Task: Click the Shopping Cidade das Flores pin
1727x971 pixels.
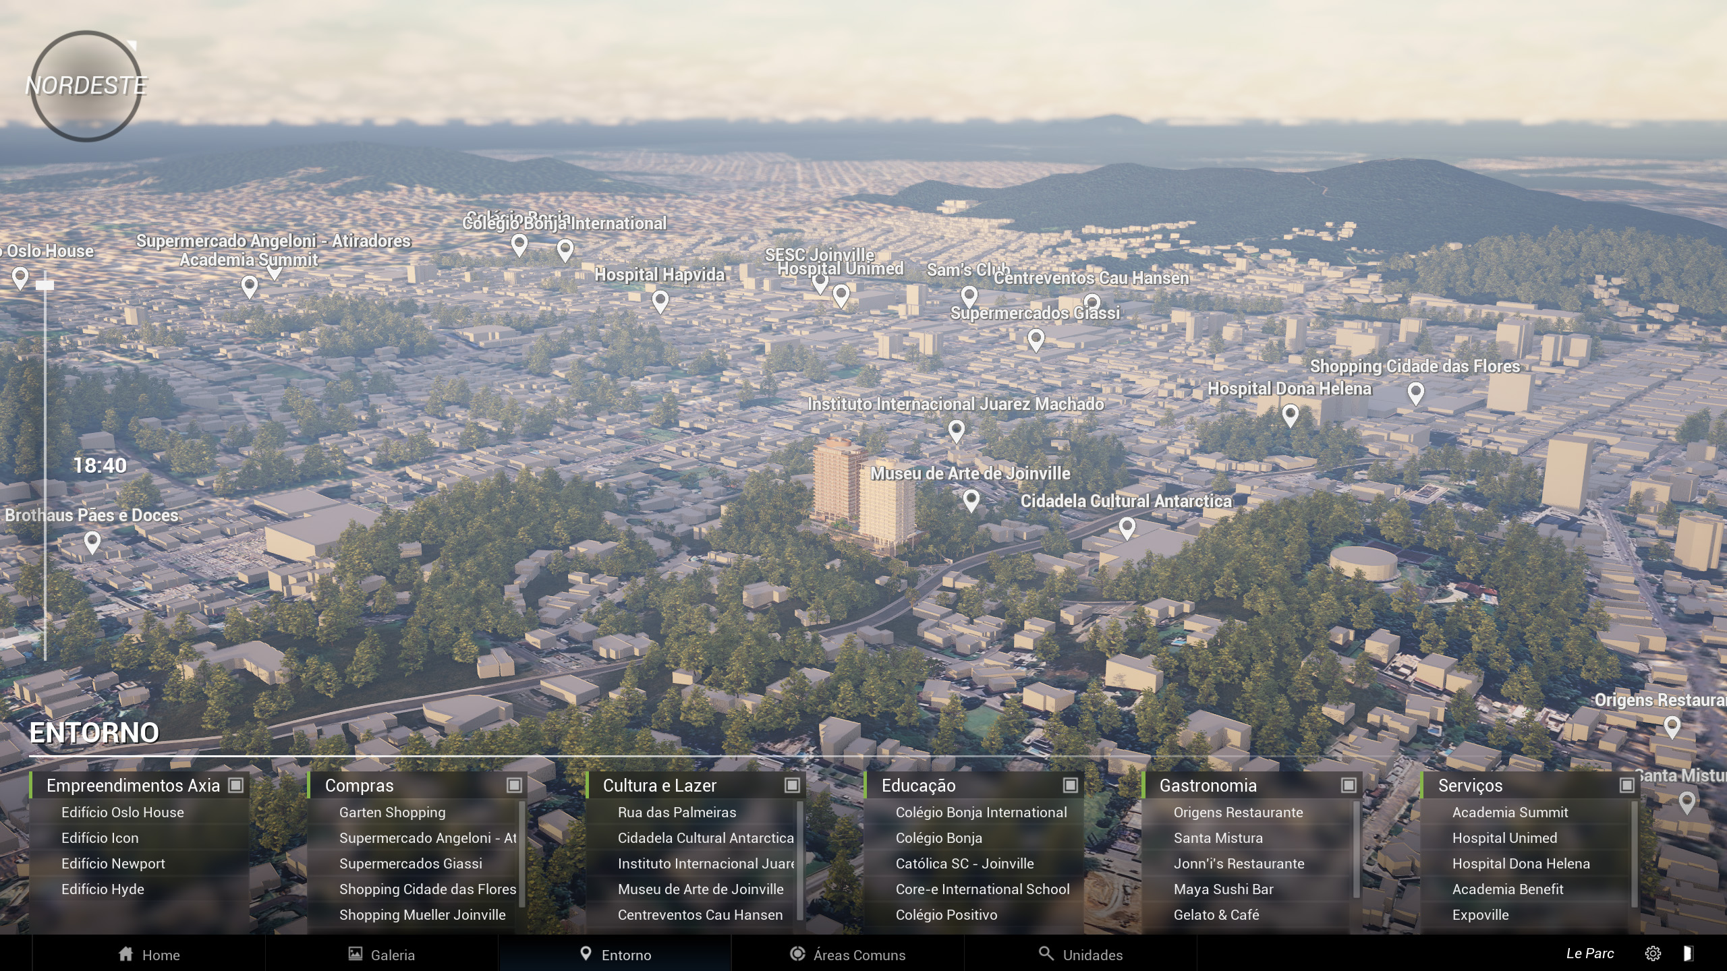Action: point(1416,392)
